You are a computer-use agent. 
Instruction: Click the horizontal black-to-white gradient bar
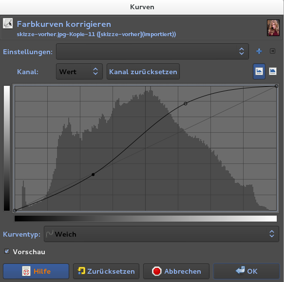tap(146, 219)
